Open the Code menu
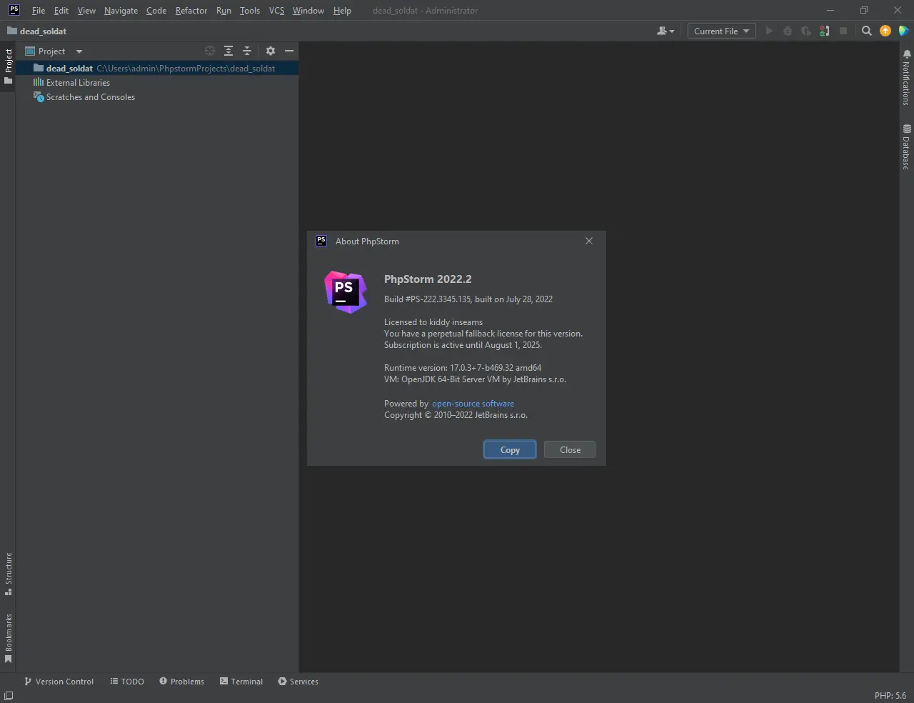This screenshot has width=914, height=703. (x=156, y=11)
